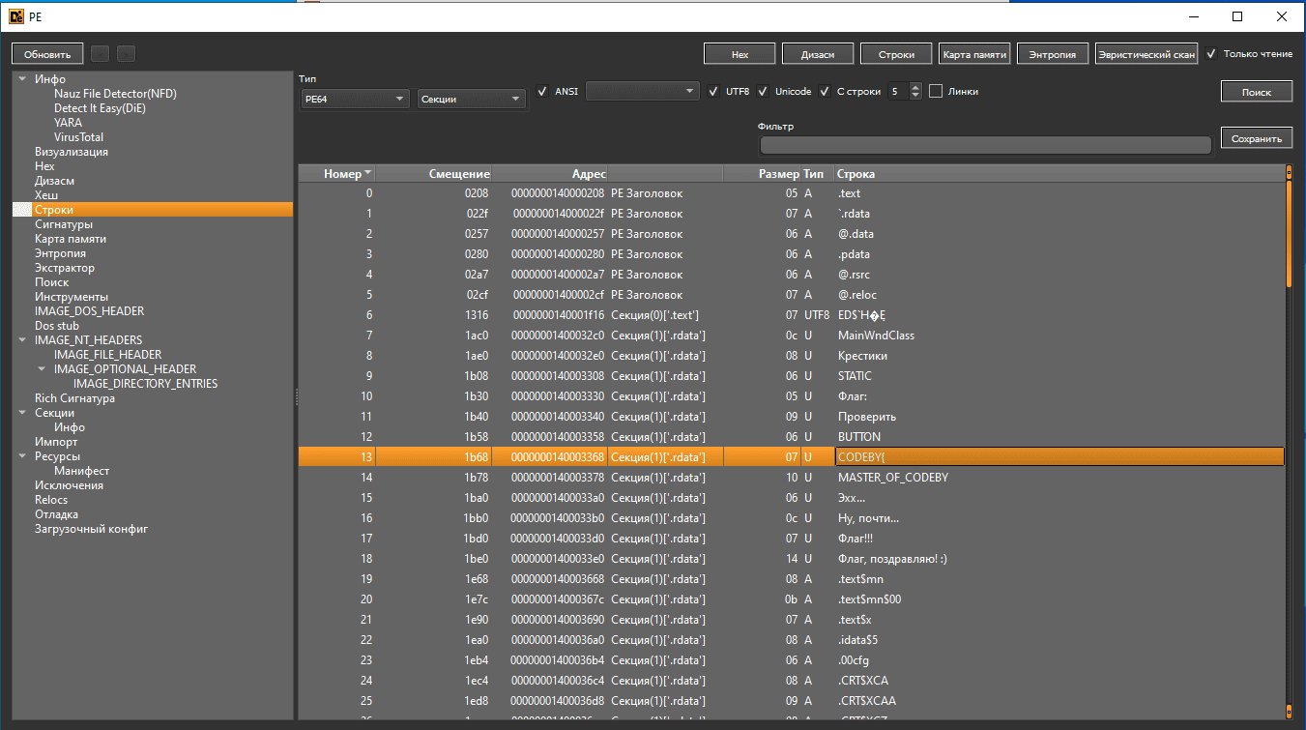Collapse the Ресурсы tree node
The height and width of the screenshot is (730, 1306).
pyautogui.click(x=22, y=456)
